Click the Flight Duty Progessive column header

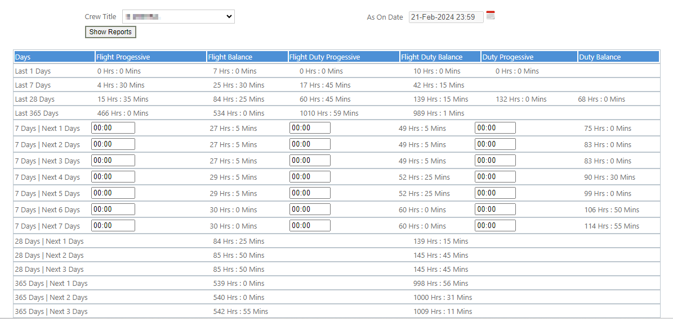point(344,57)
